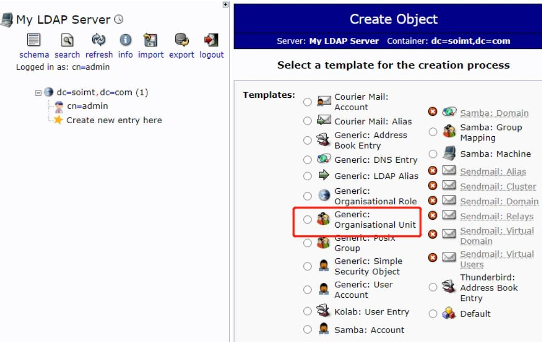Log out using logout icon

pos(212,41)
